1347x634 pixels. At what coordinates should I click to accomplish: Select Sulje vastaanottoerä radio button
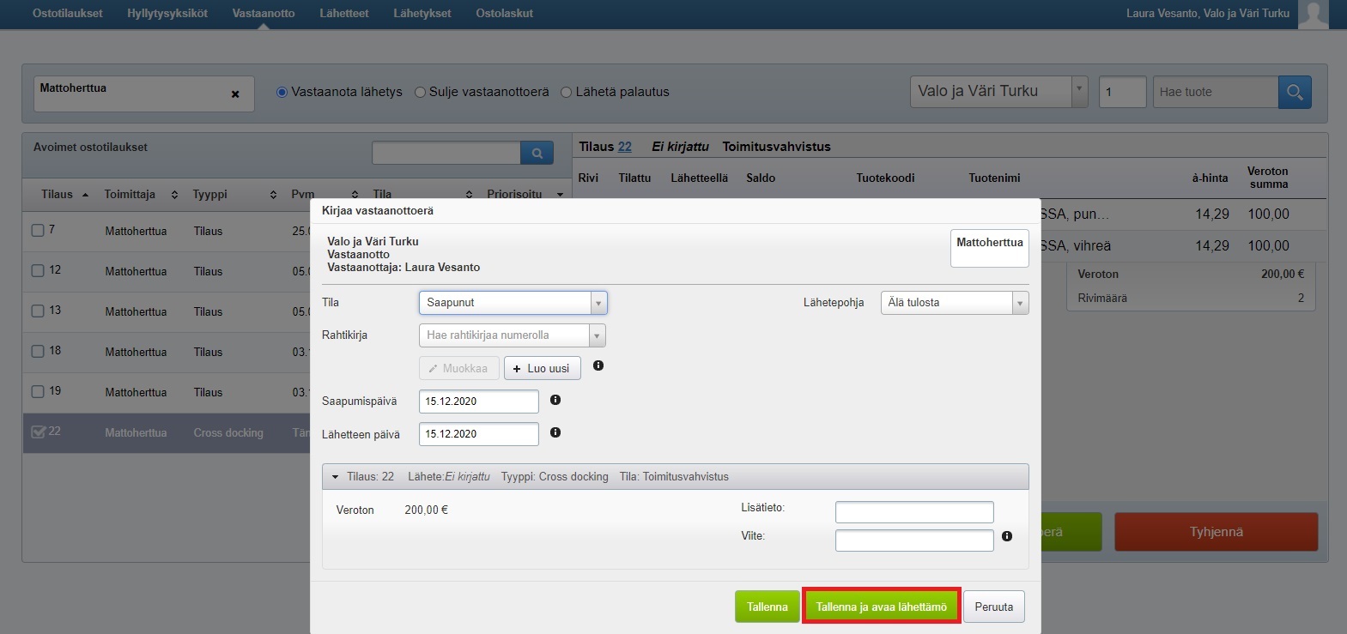tap(421, 93)
